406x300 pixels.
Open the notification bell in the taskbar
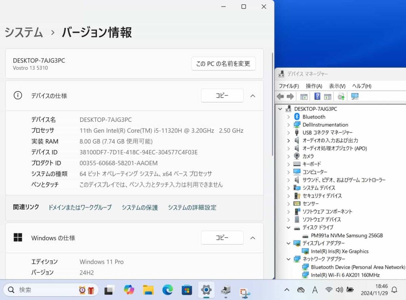[394, 290]
